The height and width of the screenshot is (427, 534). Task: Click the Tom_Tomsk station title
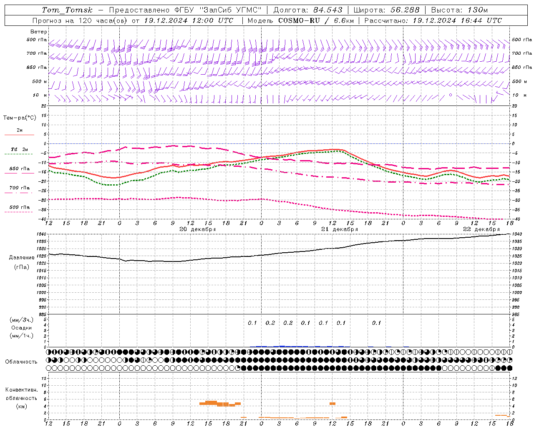[68, 10]
